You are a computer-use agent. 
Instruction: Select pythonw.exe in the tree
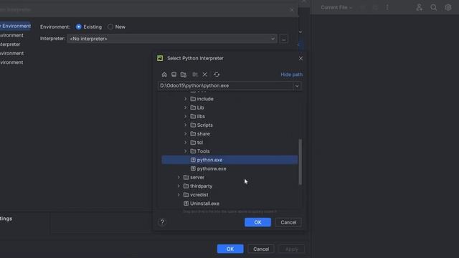229,169
